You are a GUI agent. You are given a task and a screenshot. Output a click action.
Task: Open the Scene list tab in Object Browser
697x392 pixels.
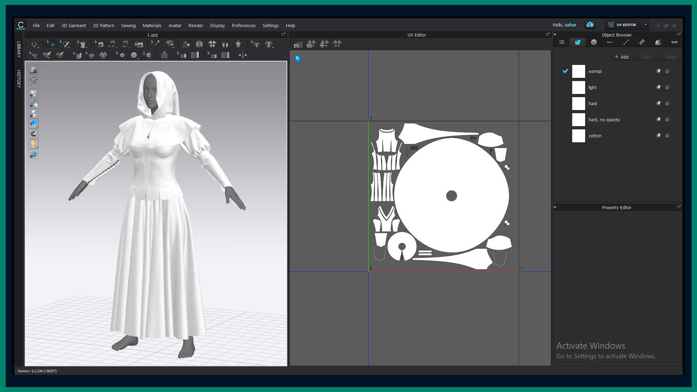point(562,42)
